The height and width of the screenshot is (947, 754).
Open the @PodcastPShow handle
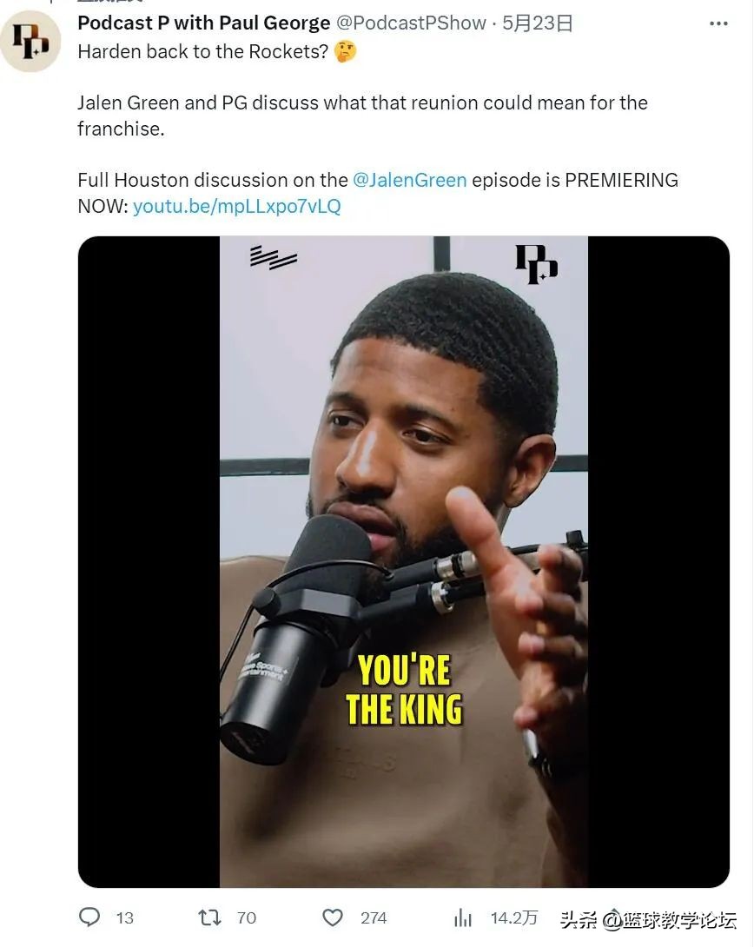tap(411, 23)
